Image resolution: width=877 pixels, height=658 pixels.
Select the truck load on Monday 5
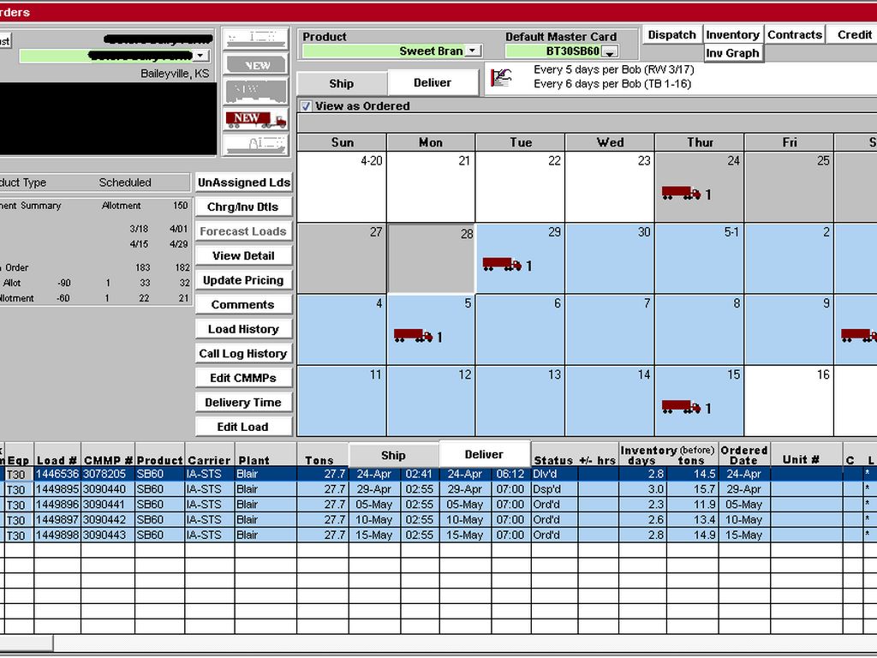click(413, 337)
